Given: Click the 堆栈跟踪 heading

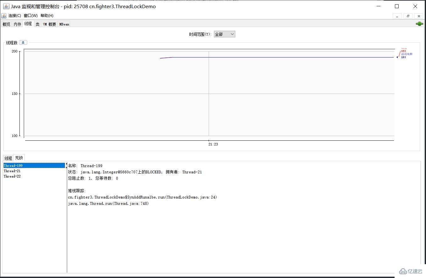Looking at the screenshot, I should click(x=77, y=191).
